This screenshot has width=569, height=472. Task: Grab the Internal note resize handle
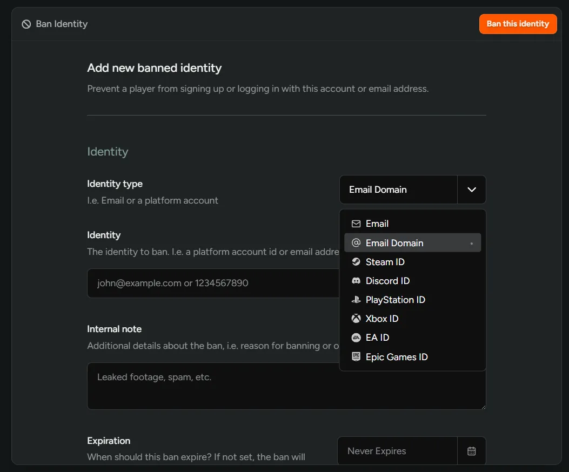click(483, 407)
